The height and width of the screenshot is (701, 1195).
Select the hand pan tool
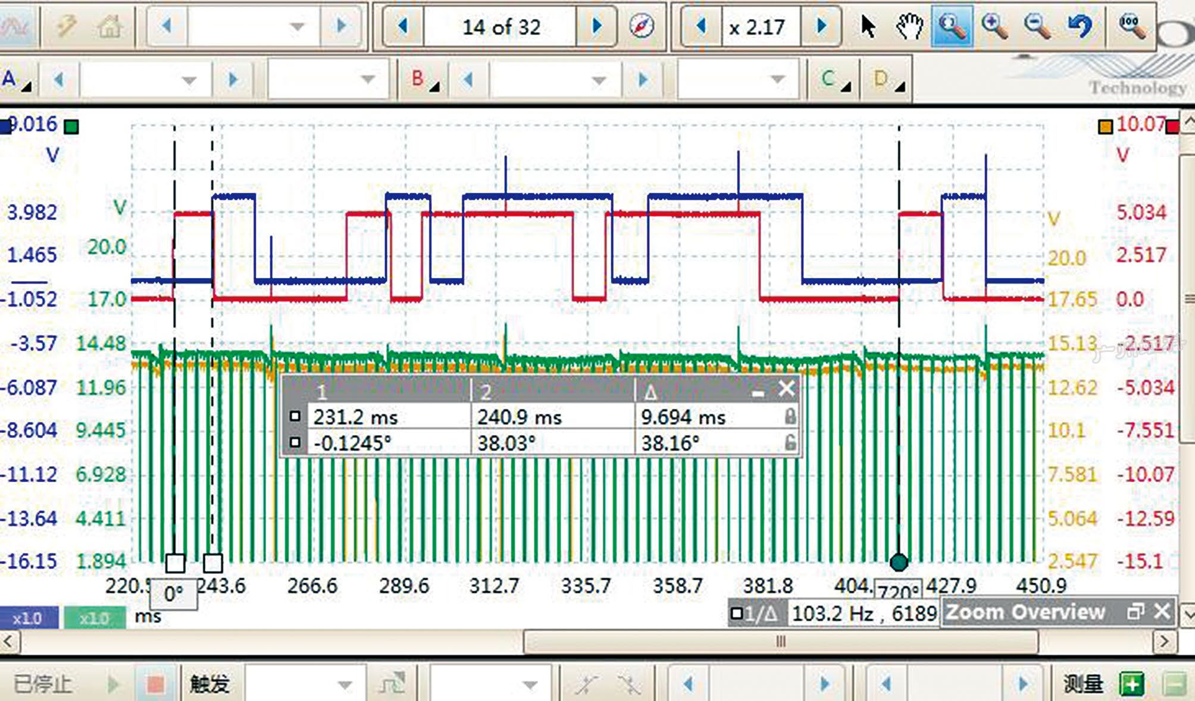910,26
